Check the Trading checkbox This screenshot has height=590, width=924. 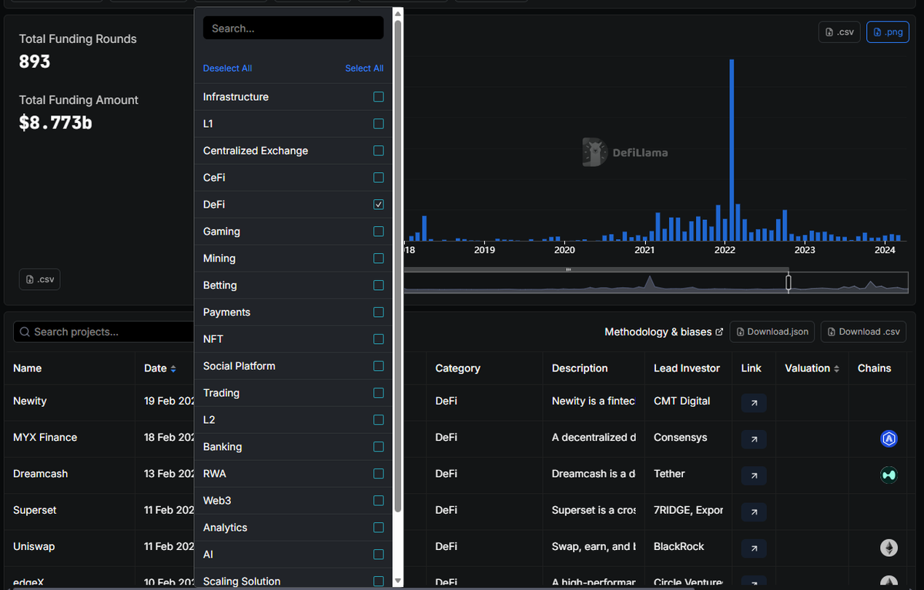coord(378,393)
